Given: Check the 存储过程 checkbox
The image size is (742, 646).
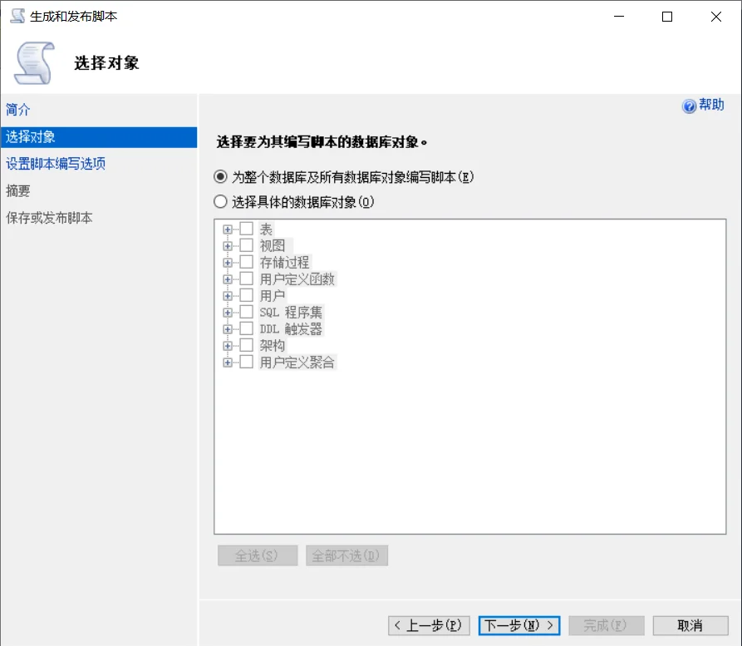Looking at the screenshot, I should [247, 262].
